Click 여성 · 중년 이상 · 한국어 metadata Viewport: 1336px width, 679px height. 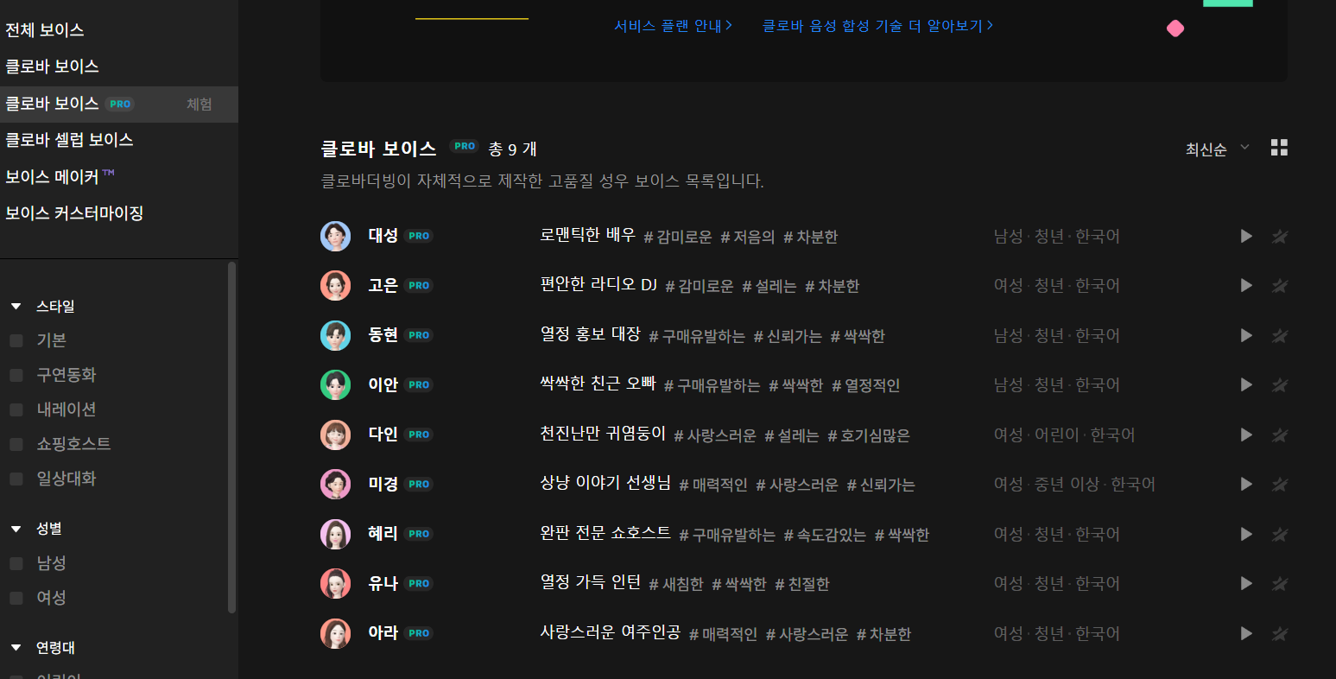(1074, 484)
